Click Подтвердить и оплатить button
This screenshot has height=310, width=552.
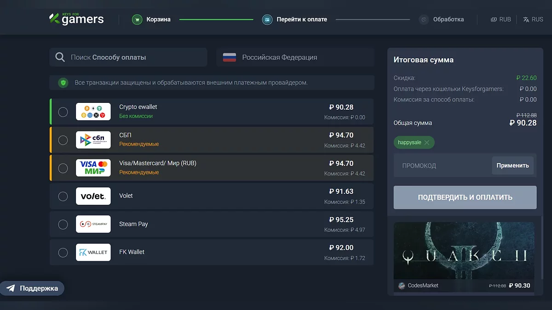tap(465, 197)
